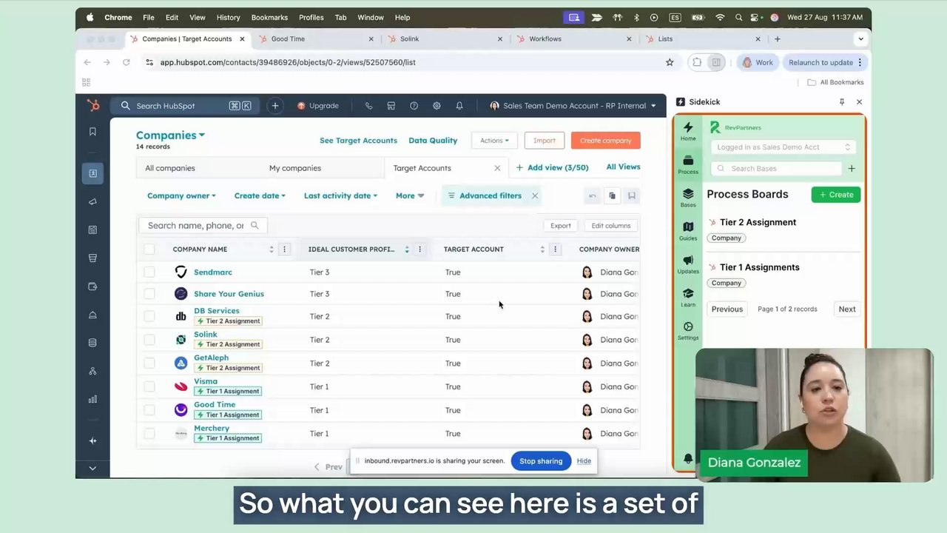Viewport: 947px width, 533px height.
Task: Pin the Sidekick panel
Action: [x=842, y=102]
